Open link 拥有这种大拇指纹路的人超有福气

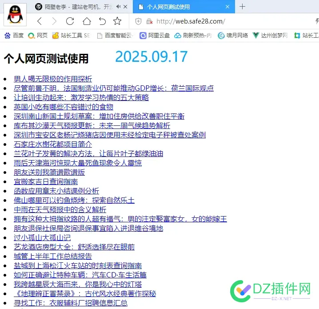point(120,219)
